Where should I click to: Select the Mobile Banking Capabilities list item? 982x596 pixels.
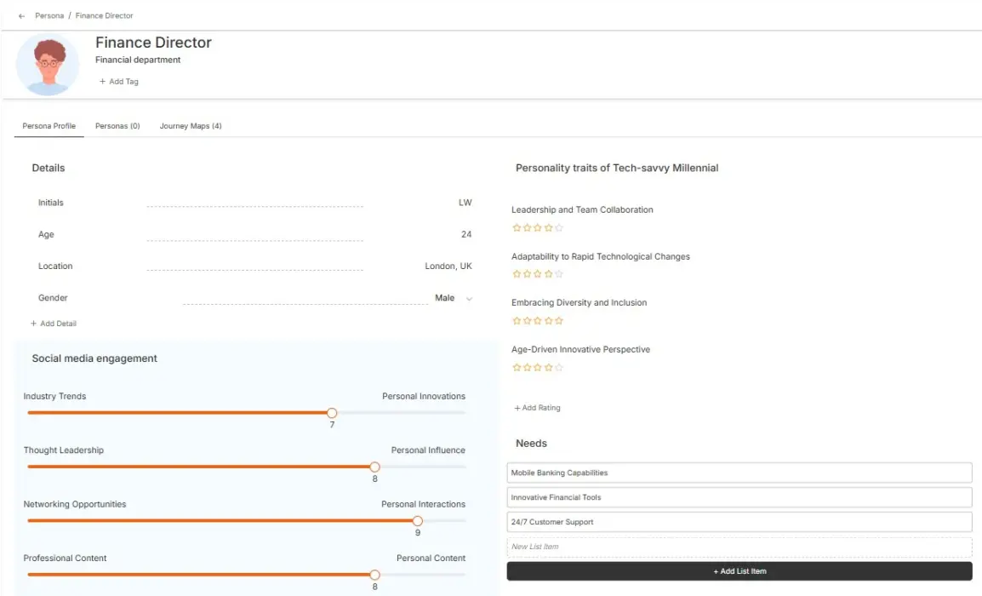pyautogui.click(x=739, y=472)
